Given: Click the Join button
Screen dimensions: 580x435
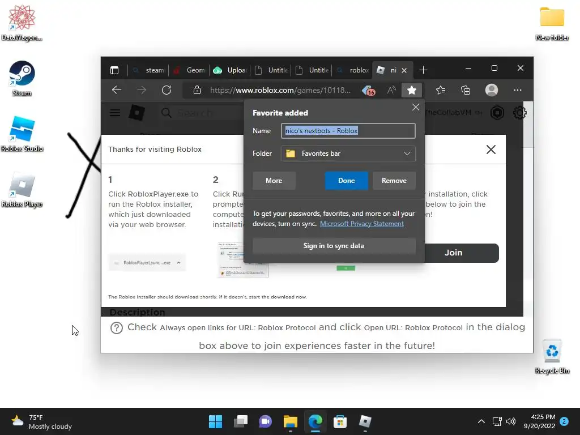Looking at the screenshot, I should [x=461, y=253].
